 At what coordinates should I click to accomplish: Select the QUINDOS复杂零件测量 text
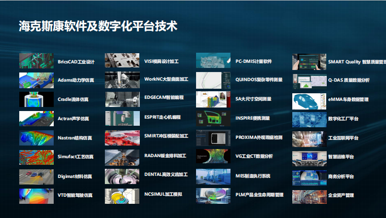point(259,80)
